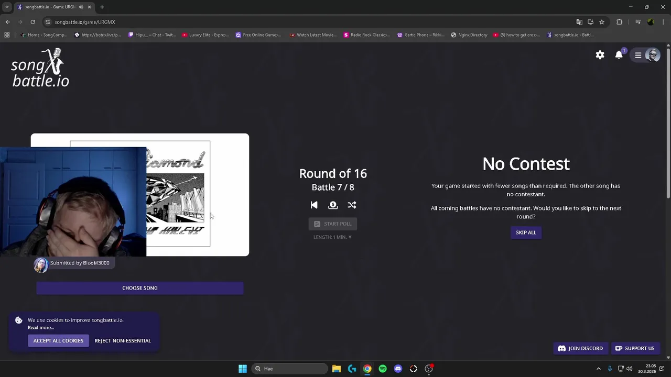Open the volume speaker tray icon
Image resolution: width=671 pixels, height=377 pixels.
coord(629,369)
